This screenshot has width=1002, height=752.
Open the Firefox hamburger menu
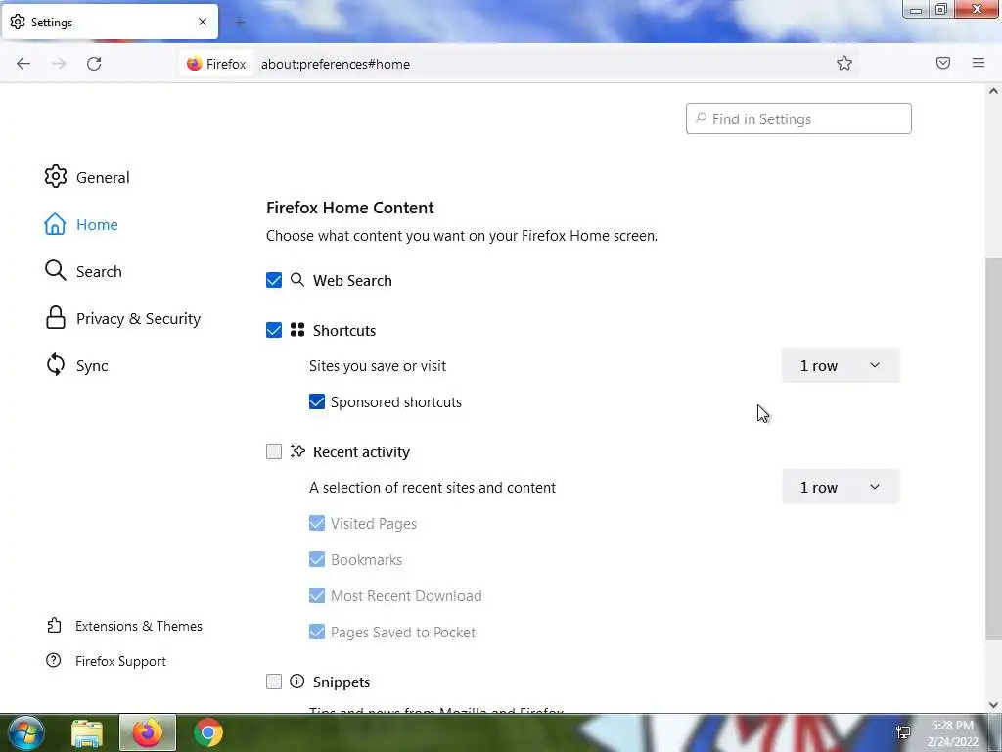tap(978, 63)
